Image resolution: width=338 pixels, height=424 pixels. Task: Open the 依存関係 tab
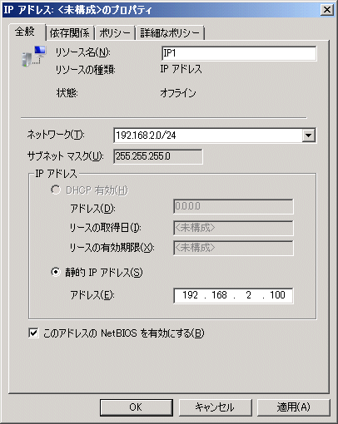point(69,33)
